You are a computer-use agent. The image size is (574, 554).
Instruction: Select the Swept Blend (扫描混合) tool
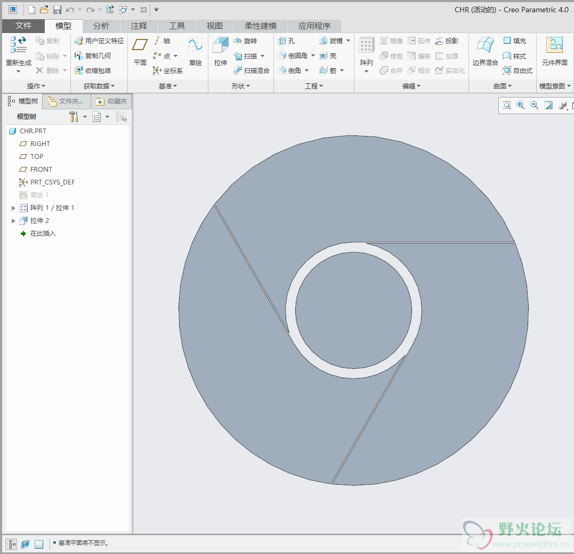coord(252,71)
